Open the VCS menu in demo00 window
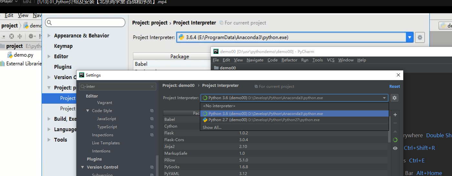The height and width of the screenshot is (176, 452). pyautogui.click(x=331, y=60)
